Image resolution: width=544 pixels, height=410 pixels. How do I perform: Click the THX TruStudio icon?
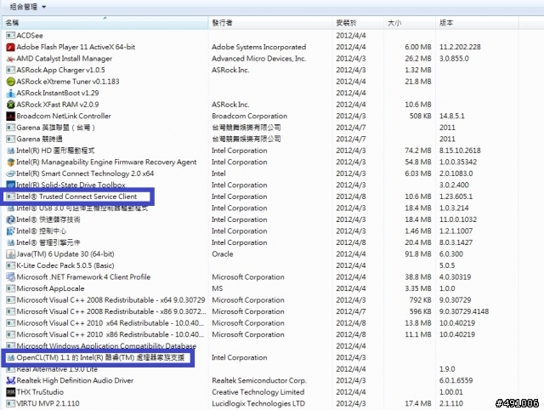click(11, 392)
